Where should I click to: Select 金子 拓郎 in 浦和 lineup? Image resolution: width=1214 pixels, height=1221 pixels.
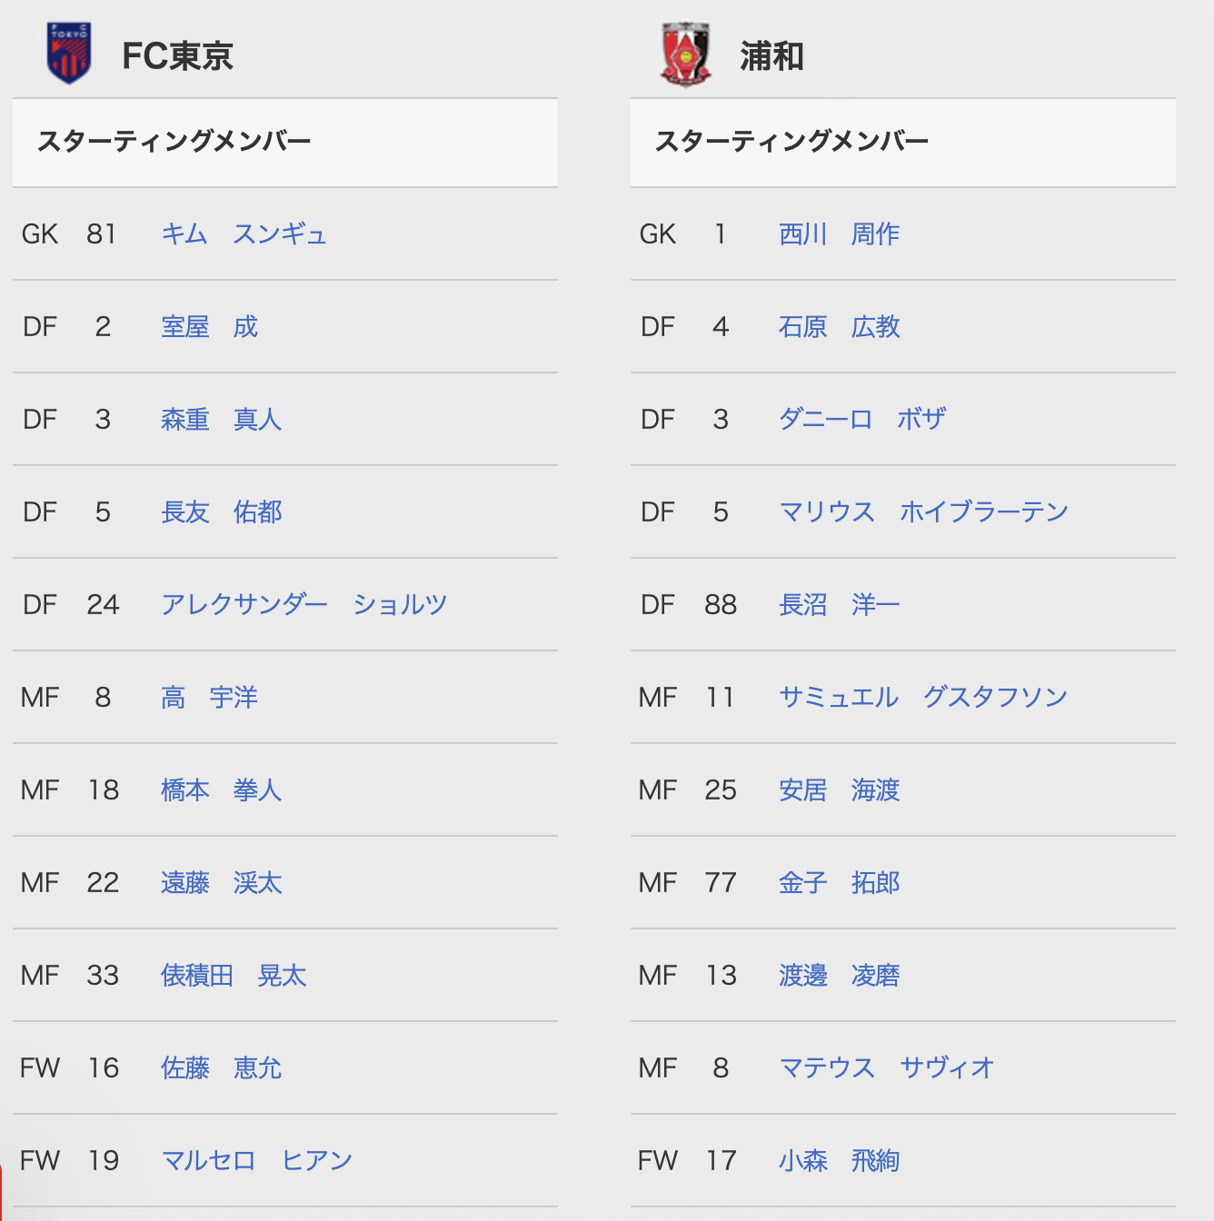point(840,883)
